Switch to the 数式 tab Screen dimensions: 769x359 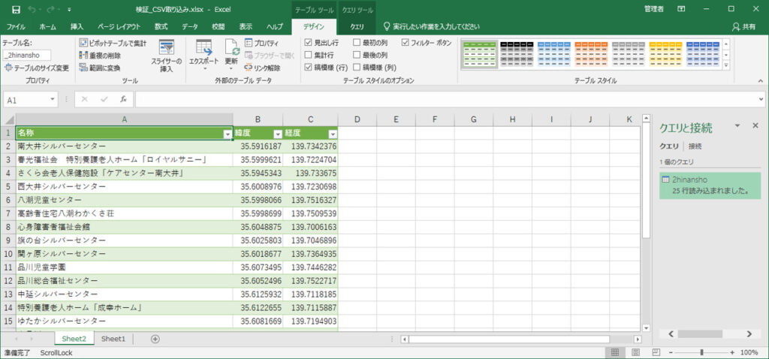coord(161,26)
